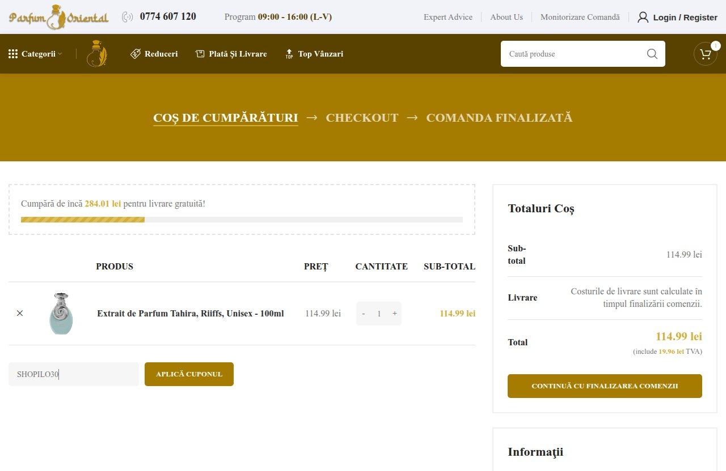Click the free shipping progress bar

click(242, 220)
